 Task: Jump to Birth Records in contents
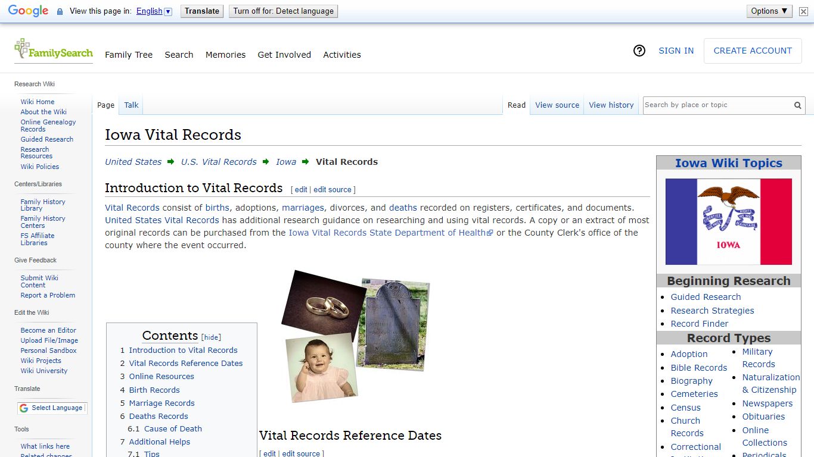point(154,390)
